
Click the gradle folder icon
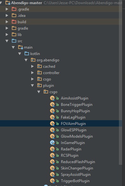pos(14,28)
